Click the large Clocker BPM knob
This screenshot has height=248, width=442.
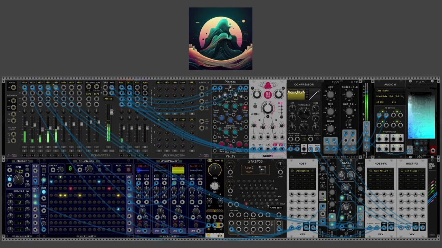coord(18,179)
